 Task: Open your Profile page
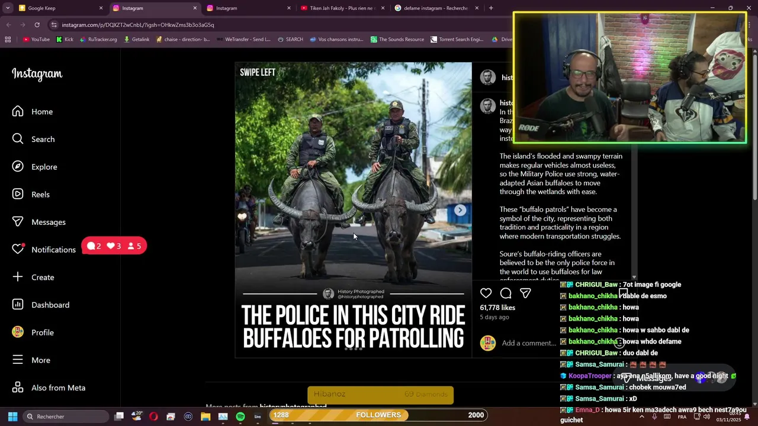(33, 333)
